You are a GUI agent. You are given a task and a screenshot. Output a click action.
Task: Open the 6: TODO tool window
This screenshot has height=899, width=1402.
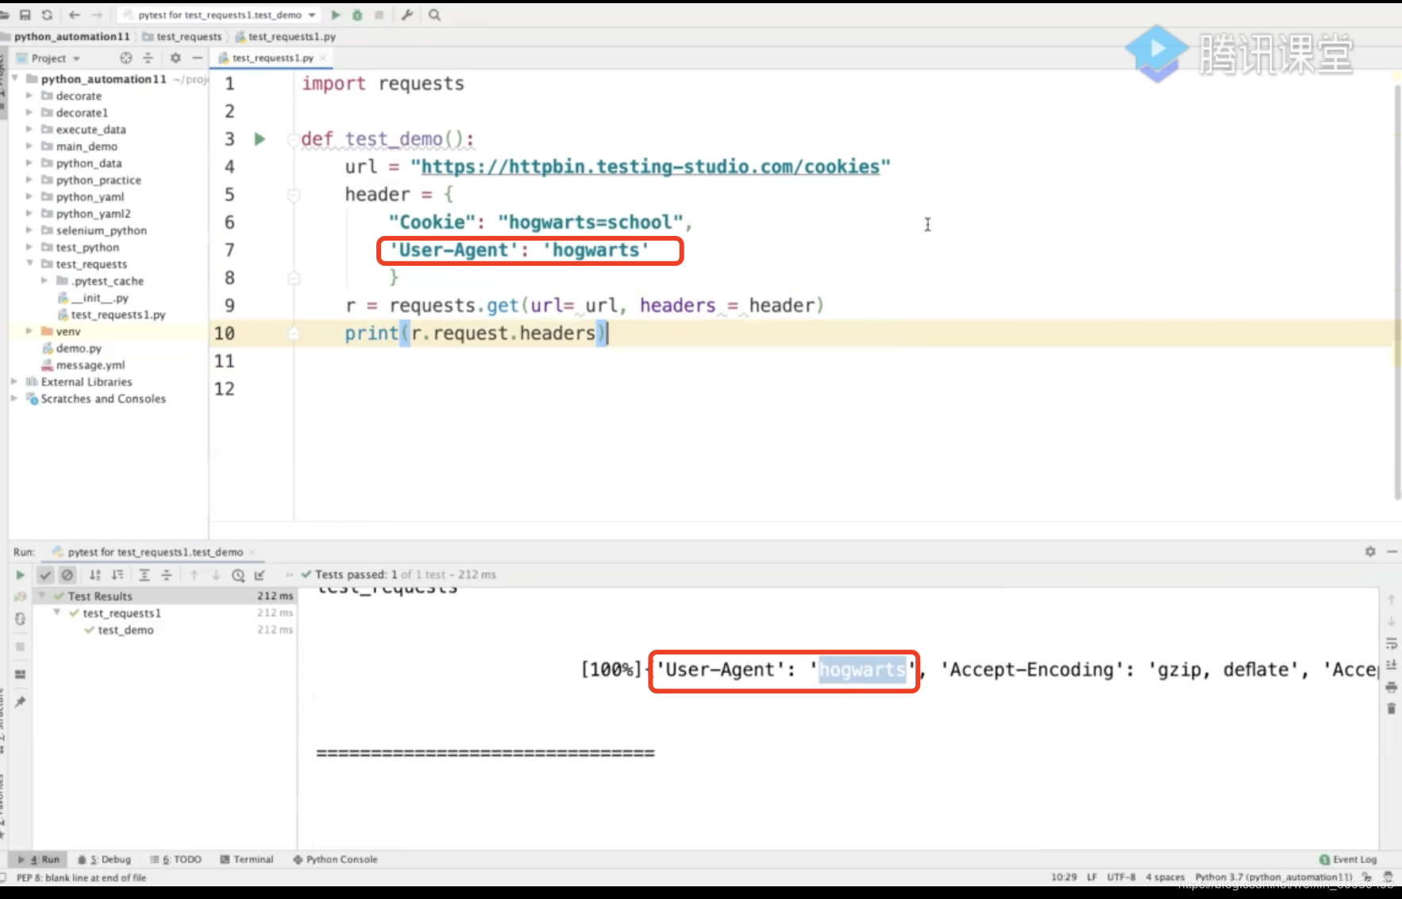(x=176, y=859)
